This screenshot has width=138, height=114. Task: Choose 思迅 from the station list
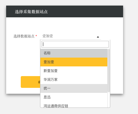click(x=74, y=97)
